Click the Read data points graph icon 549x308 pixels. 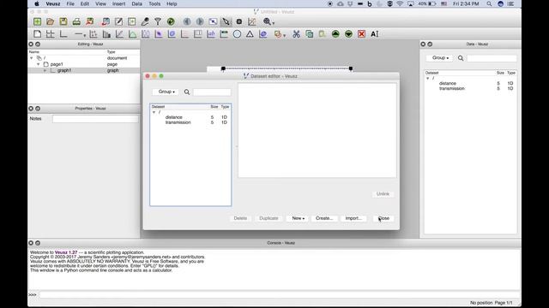(x=251, y=21)
